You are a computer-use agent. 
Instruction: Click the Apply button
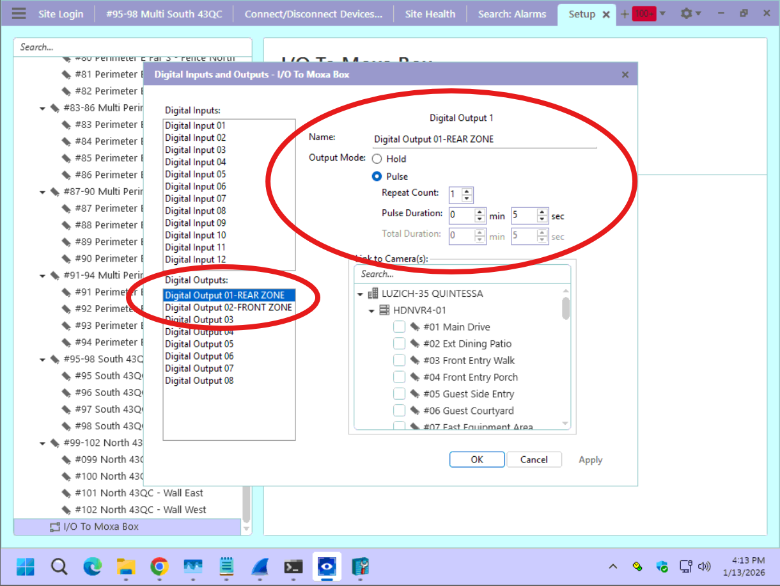[x=590, y=460]
